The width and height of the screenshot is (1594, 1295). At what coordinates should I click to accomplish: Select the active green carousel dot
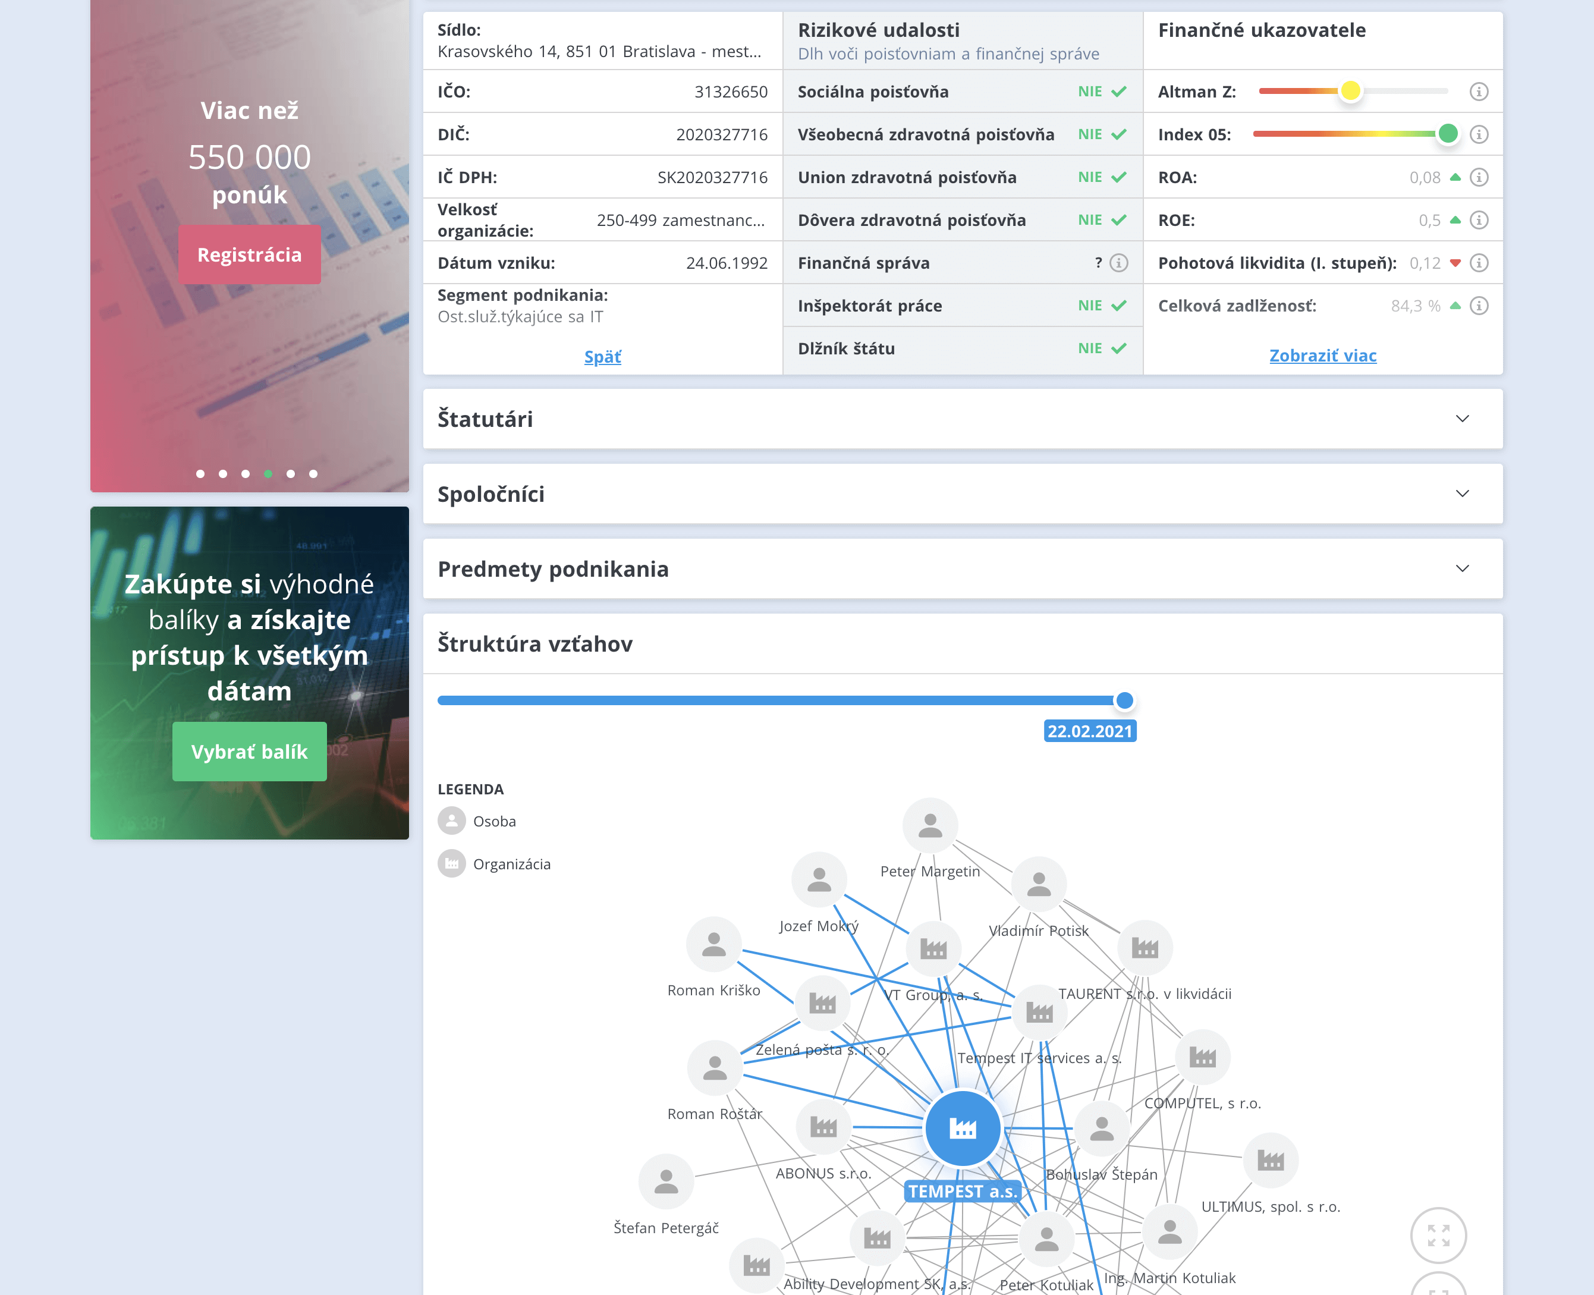268,474
